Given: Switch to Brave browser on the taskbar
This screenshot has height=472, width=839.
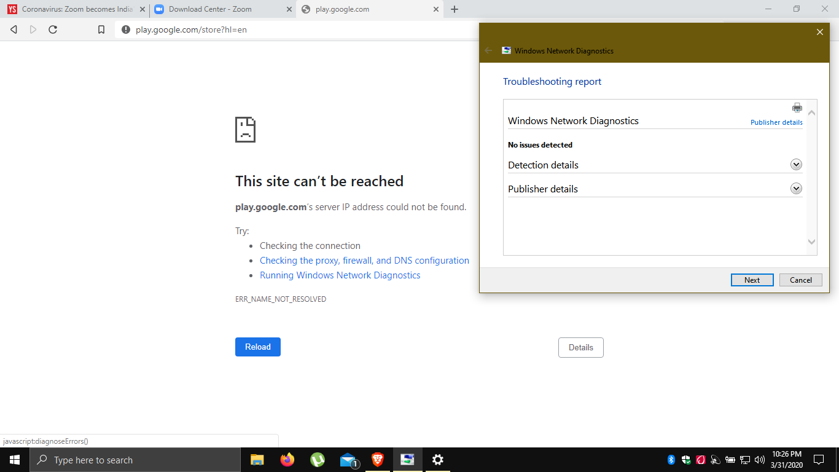Looking at the screenshot, I should pyautogui.click(x=377, y=460).
